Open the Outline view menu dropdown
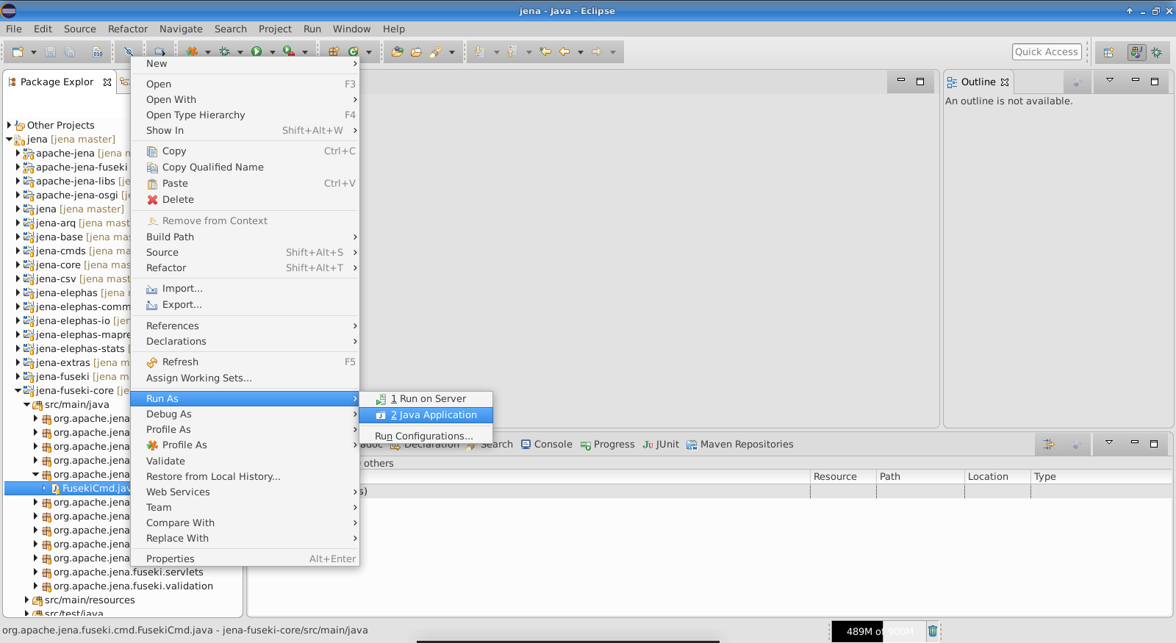 coord(1110,80)
